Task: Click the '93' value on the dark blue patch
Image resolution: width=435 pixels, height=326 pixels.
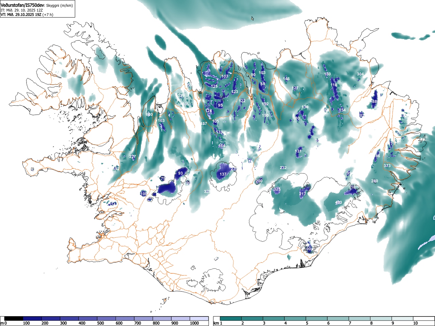Action: tap(180, 173)
